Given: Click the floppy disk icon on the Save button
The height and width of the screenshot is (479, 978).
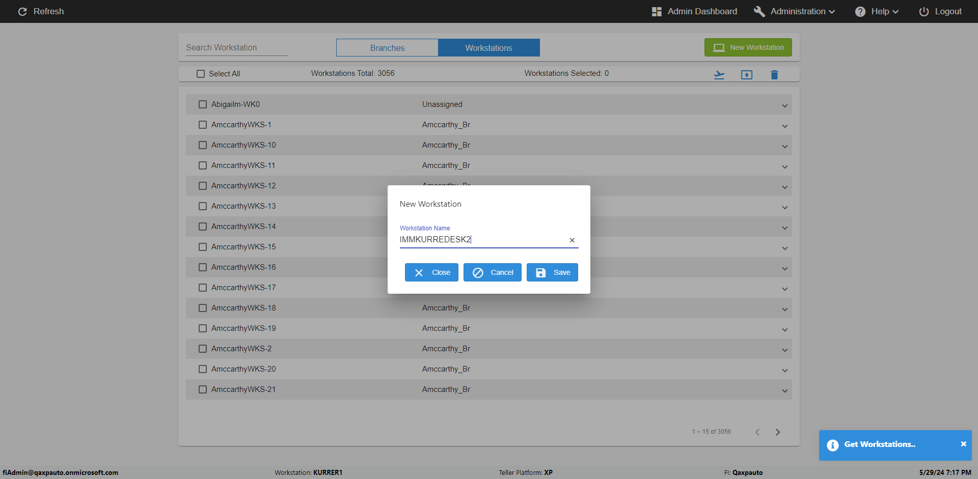Looking at the screenshot, I should tap(541, 273).
